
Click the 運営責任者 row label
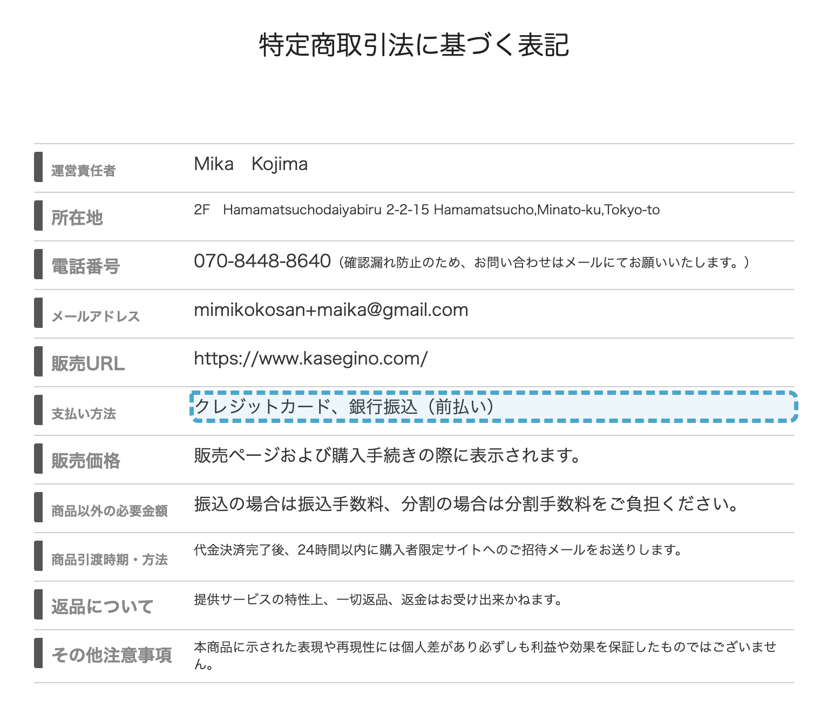click(84, 171)
